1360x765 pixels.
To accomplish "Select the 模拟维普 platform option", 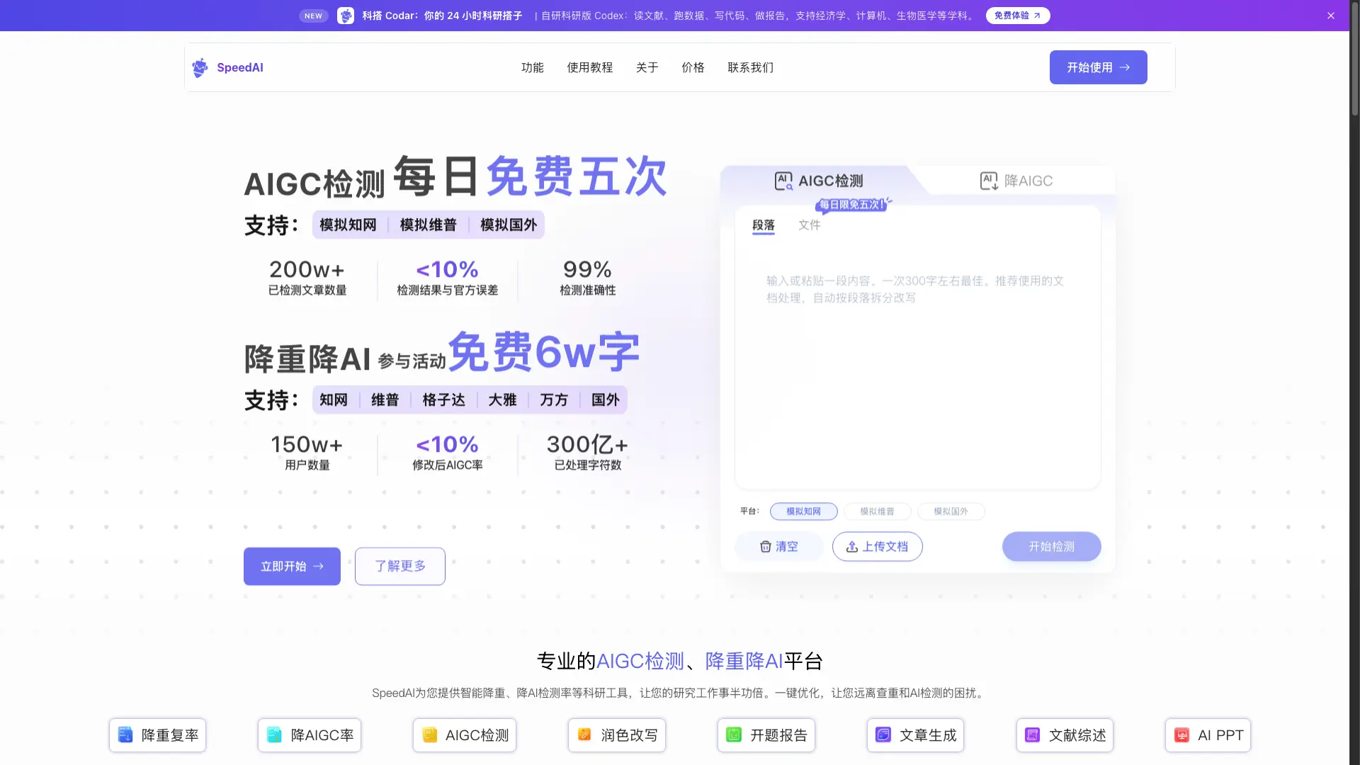I will click(877, 511).
